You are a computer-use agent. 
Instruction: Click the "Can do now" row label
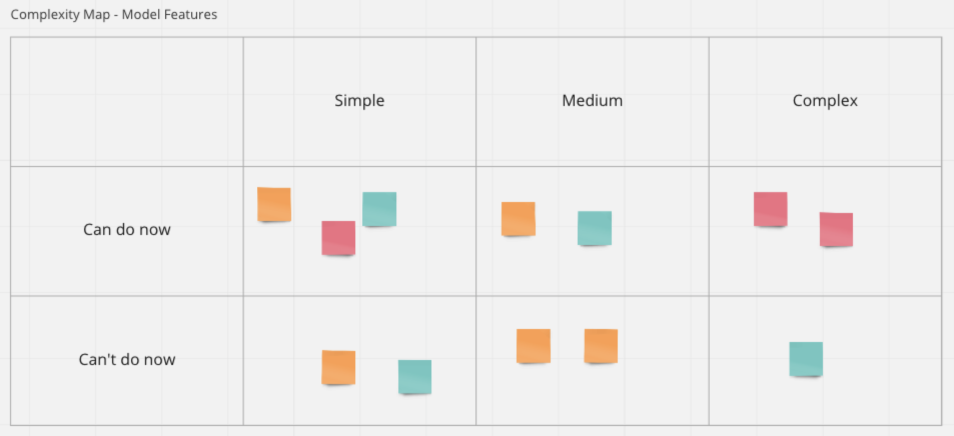[x=127, y=229]
